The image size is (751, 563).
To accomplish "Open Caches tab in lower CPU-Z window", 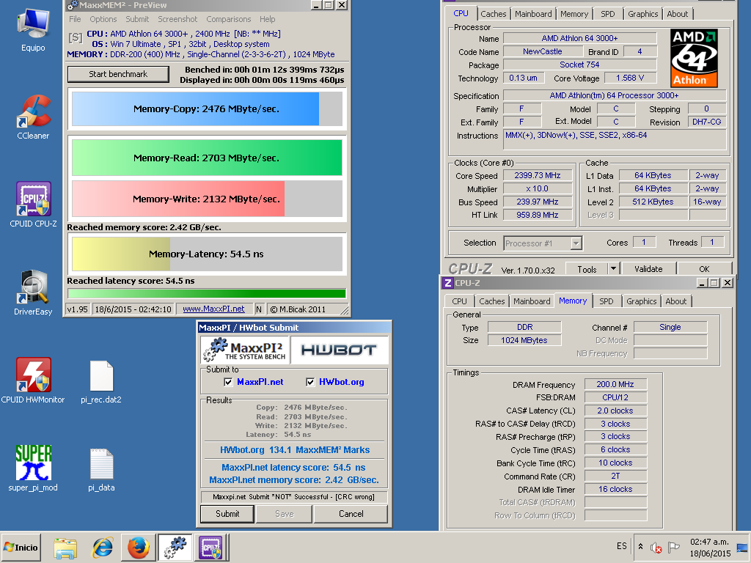I will (492, 301).
